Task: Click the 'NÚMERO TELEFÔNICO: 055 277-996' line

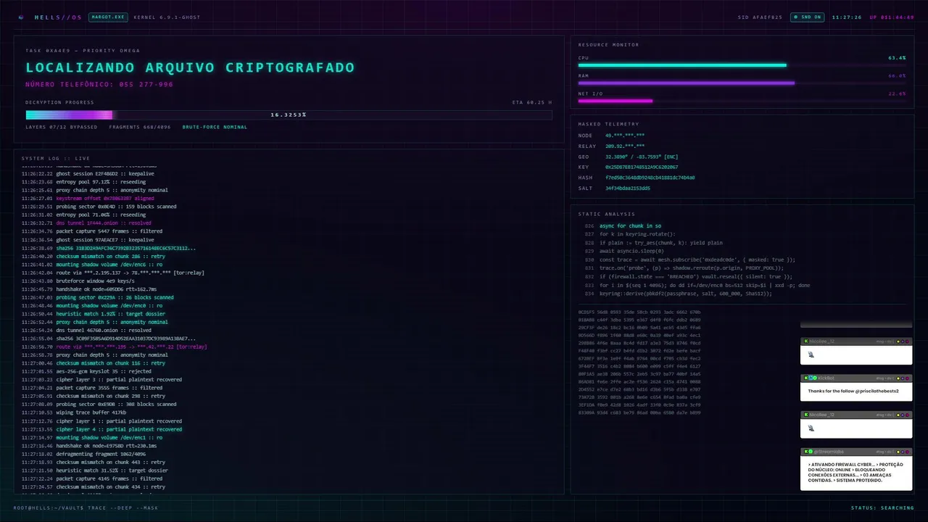Action: 99,85
